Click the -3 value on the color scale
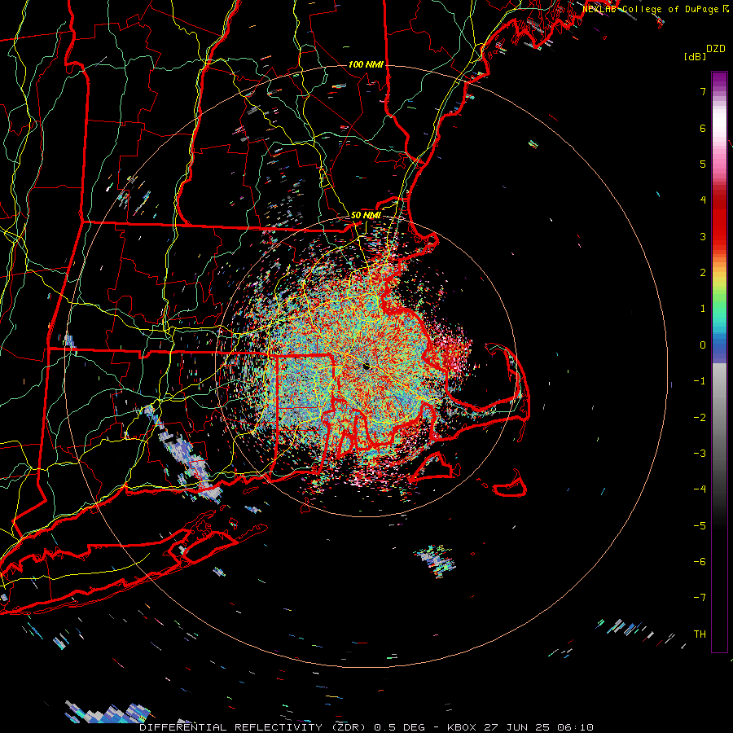The height and width of the screenshot is (733, 733). pos(700,454)
